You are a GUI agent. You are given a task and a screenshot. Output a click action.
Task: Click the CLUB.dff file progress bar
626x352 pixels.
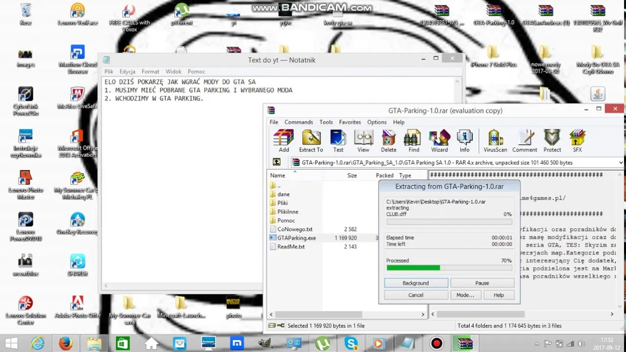(449, 221)
